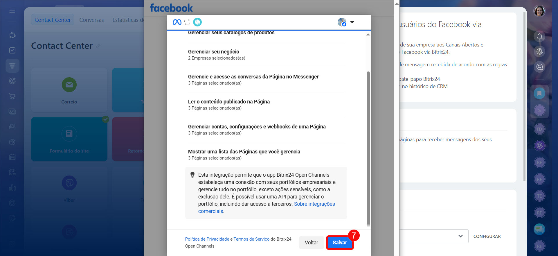Expand the dropdown beside CONFIGURAR
Screen dimensions: 558x256
pos(460,236)
